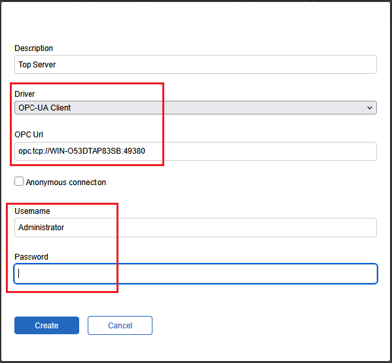
Task: Select the Username input box
Action: (196, 228)
